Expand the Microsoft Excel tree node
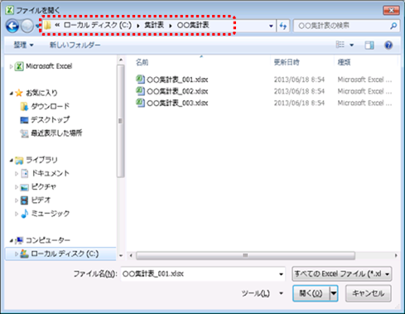The height and width of the screenshot is (314, 405). point(11,66)
